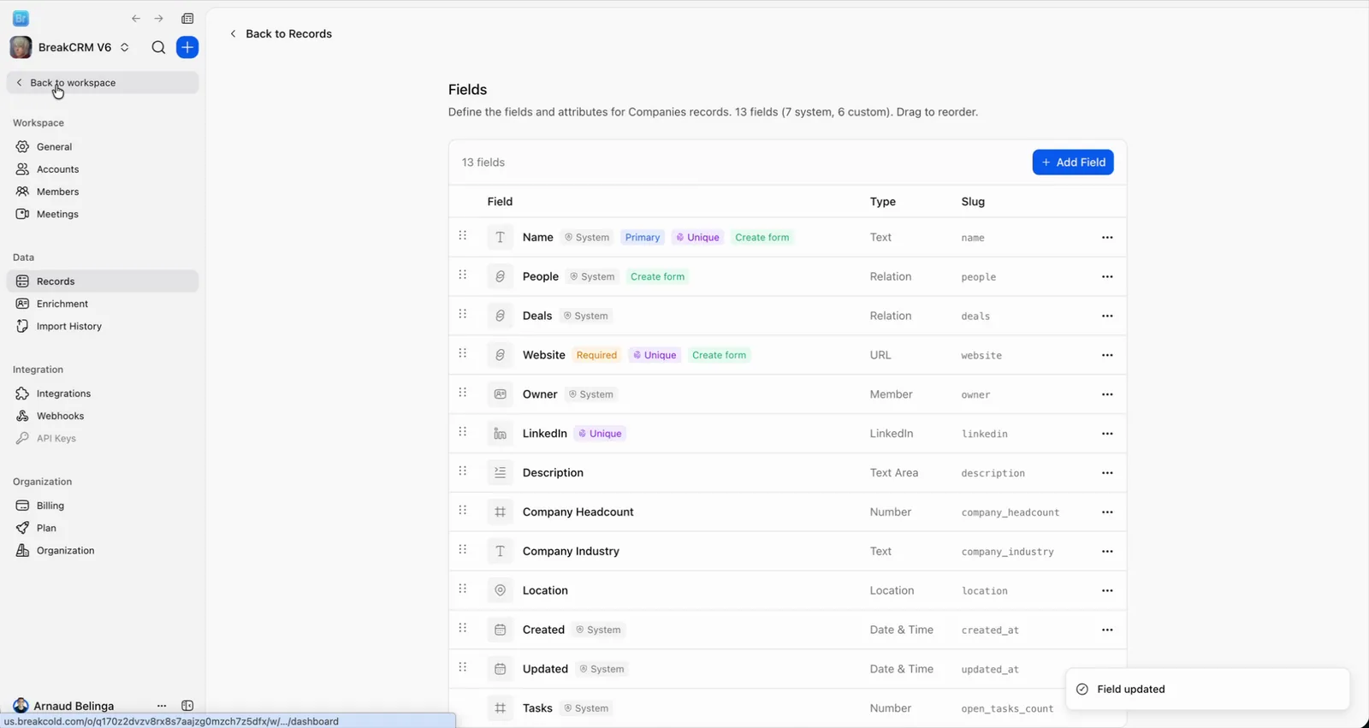Navigate forward with the right arrow icon
Screen dimensions: 1369x728
pos(158,19)
